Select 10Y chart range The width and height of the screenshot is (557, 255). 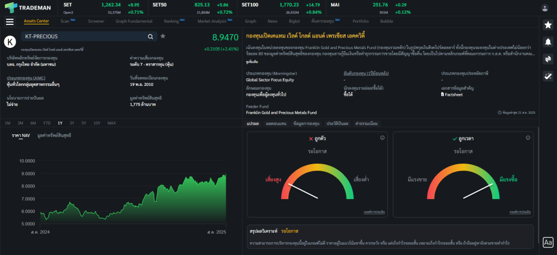(97, 123)
